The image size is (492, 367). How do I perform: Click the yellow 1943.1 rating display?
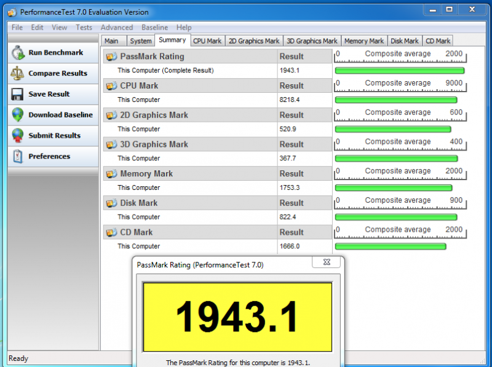point(237,317)
